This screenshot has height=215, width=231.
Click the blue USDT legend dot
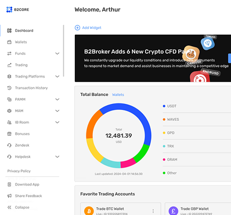[x=164, y=106]
